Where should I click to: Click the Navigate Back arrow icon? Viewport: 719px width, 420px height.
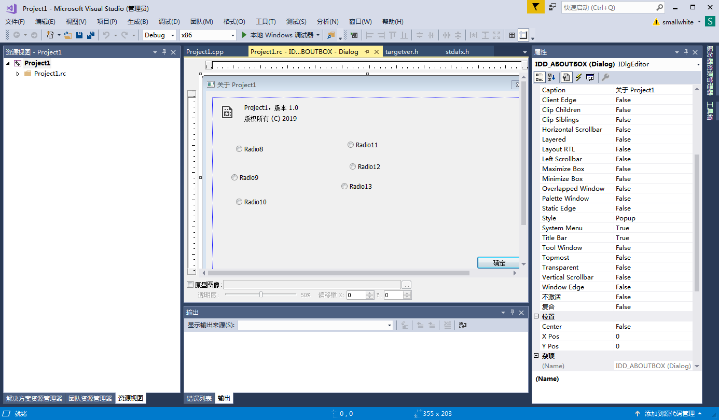tap(17, 35)
